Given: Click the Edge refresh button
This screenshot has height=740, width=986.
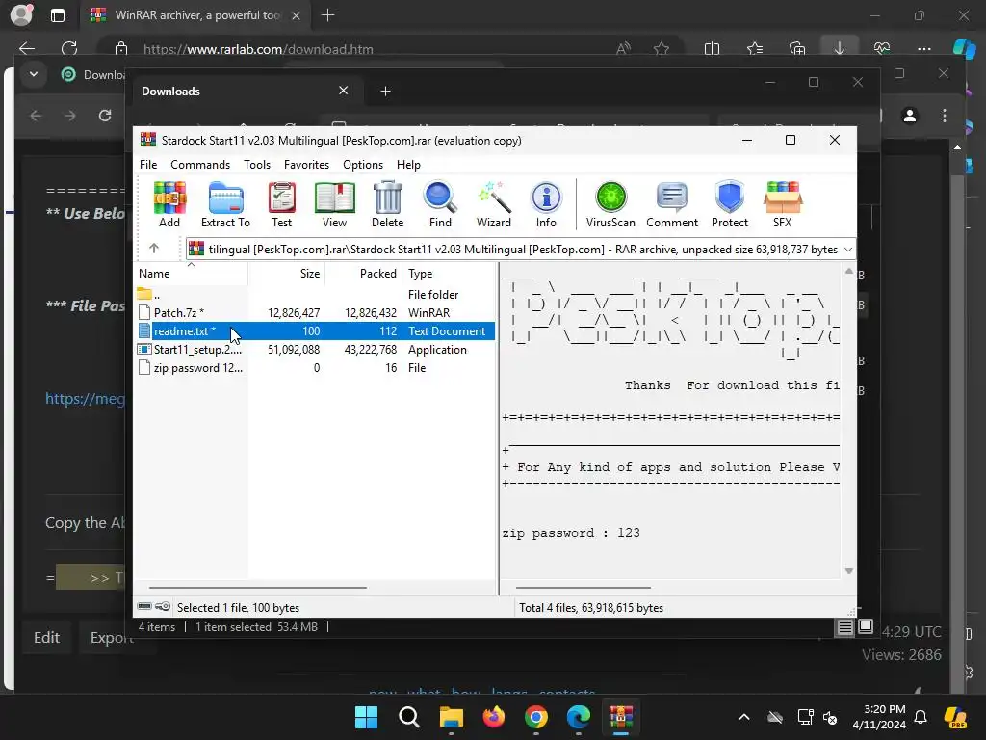Looking at the screenshot, I should click(69, 48).
